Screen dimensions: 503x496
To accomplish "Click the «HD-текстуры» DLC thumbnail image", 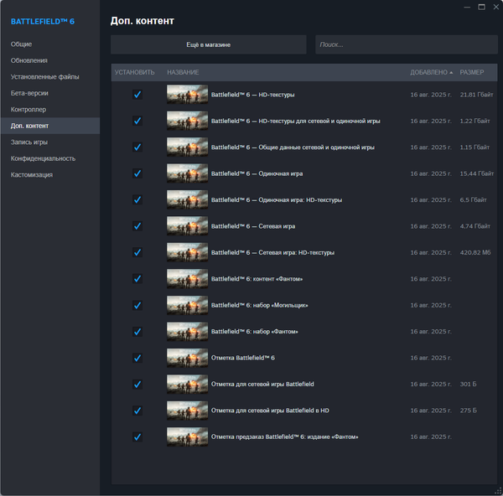I will 187,95.
